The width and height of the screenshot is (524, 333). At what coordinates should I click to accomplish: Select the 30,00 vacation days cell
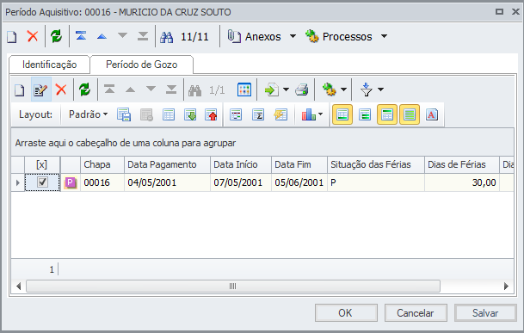point(462,182)
